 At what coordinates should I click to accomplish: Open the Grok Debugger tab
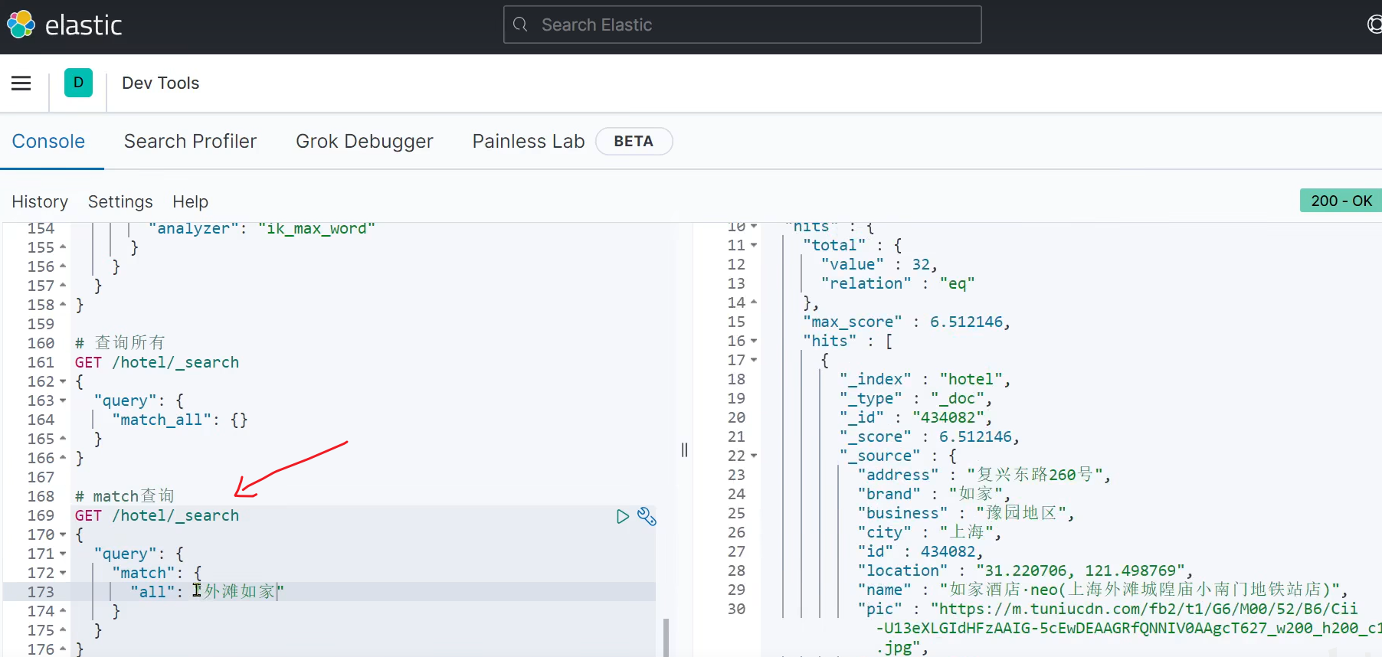pyautogui.click(x=365, y=142)
